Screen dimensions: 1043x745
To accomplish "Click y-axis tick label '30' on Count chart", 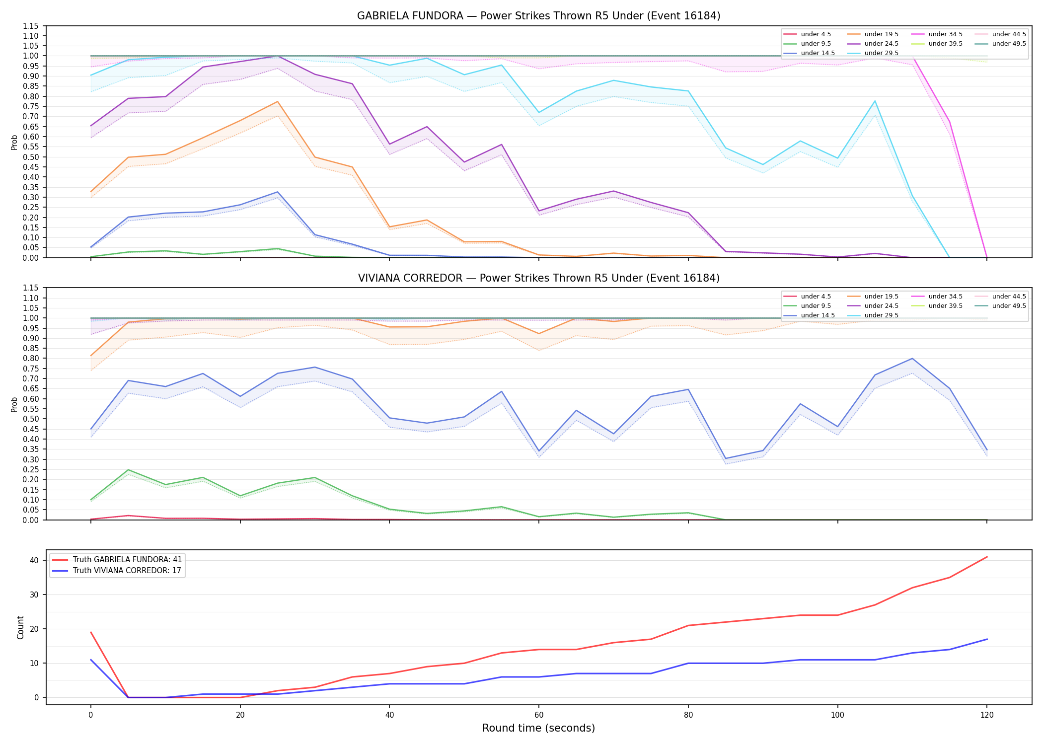I will click(34, 595).
